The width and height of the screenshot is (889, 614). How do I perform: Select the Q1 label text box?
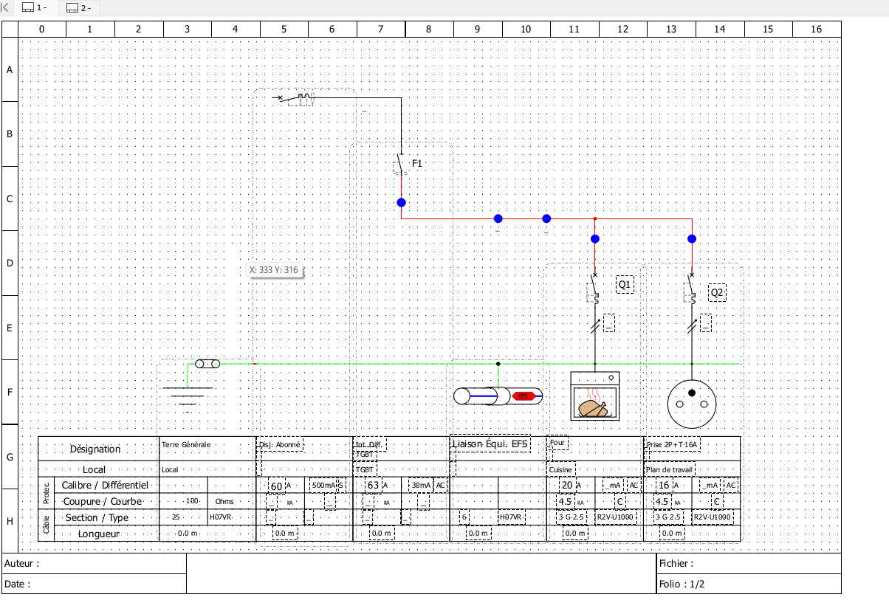point(625,285)
